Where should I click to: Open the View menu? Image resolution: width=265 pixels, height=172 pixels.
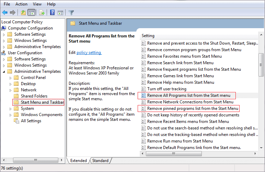[37, 4]
